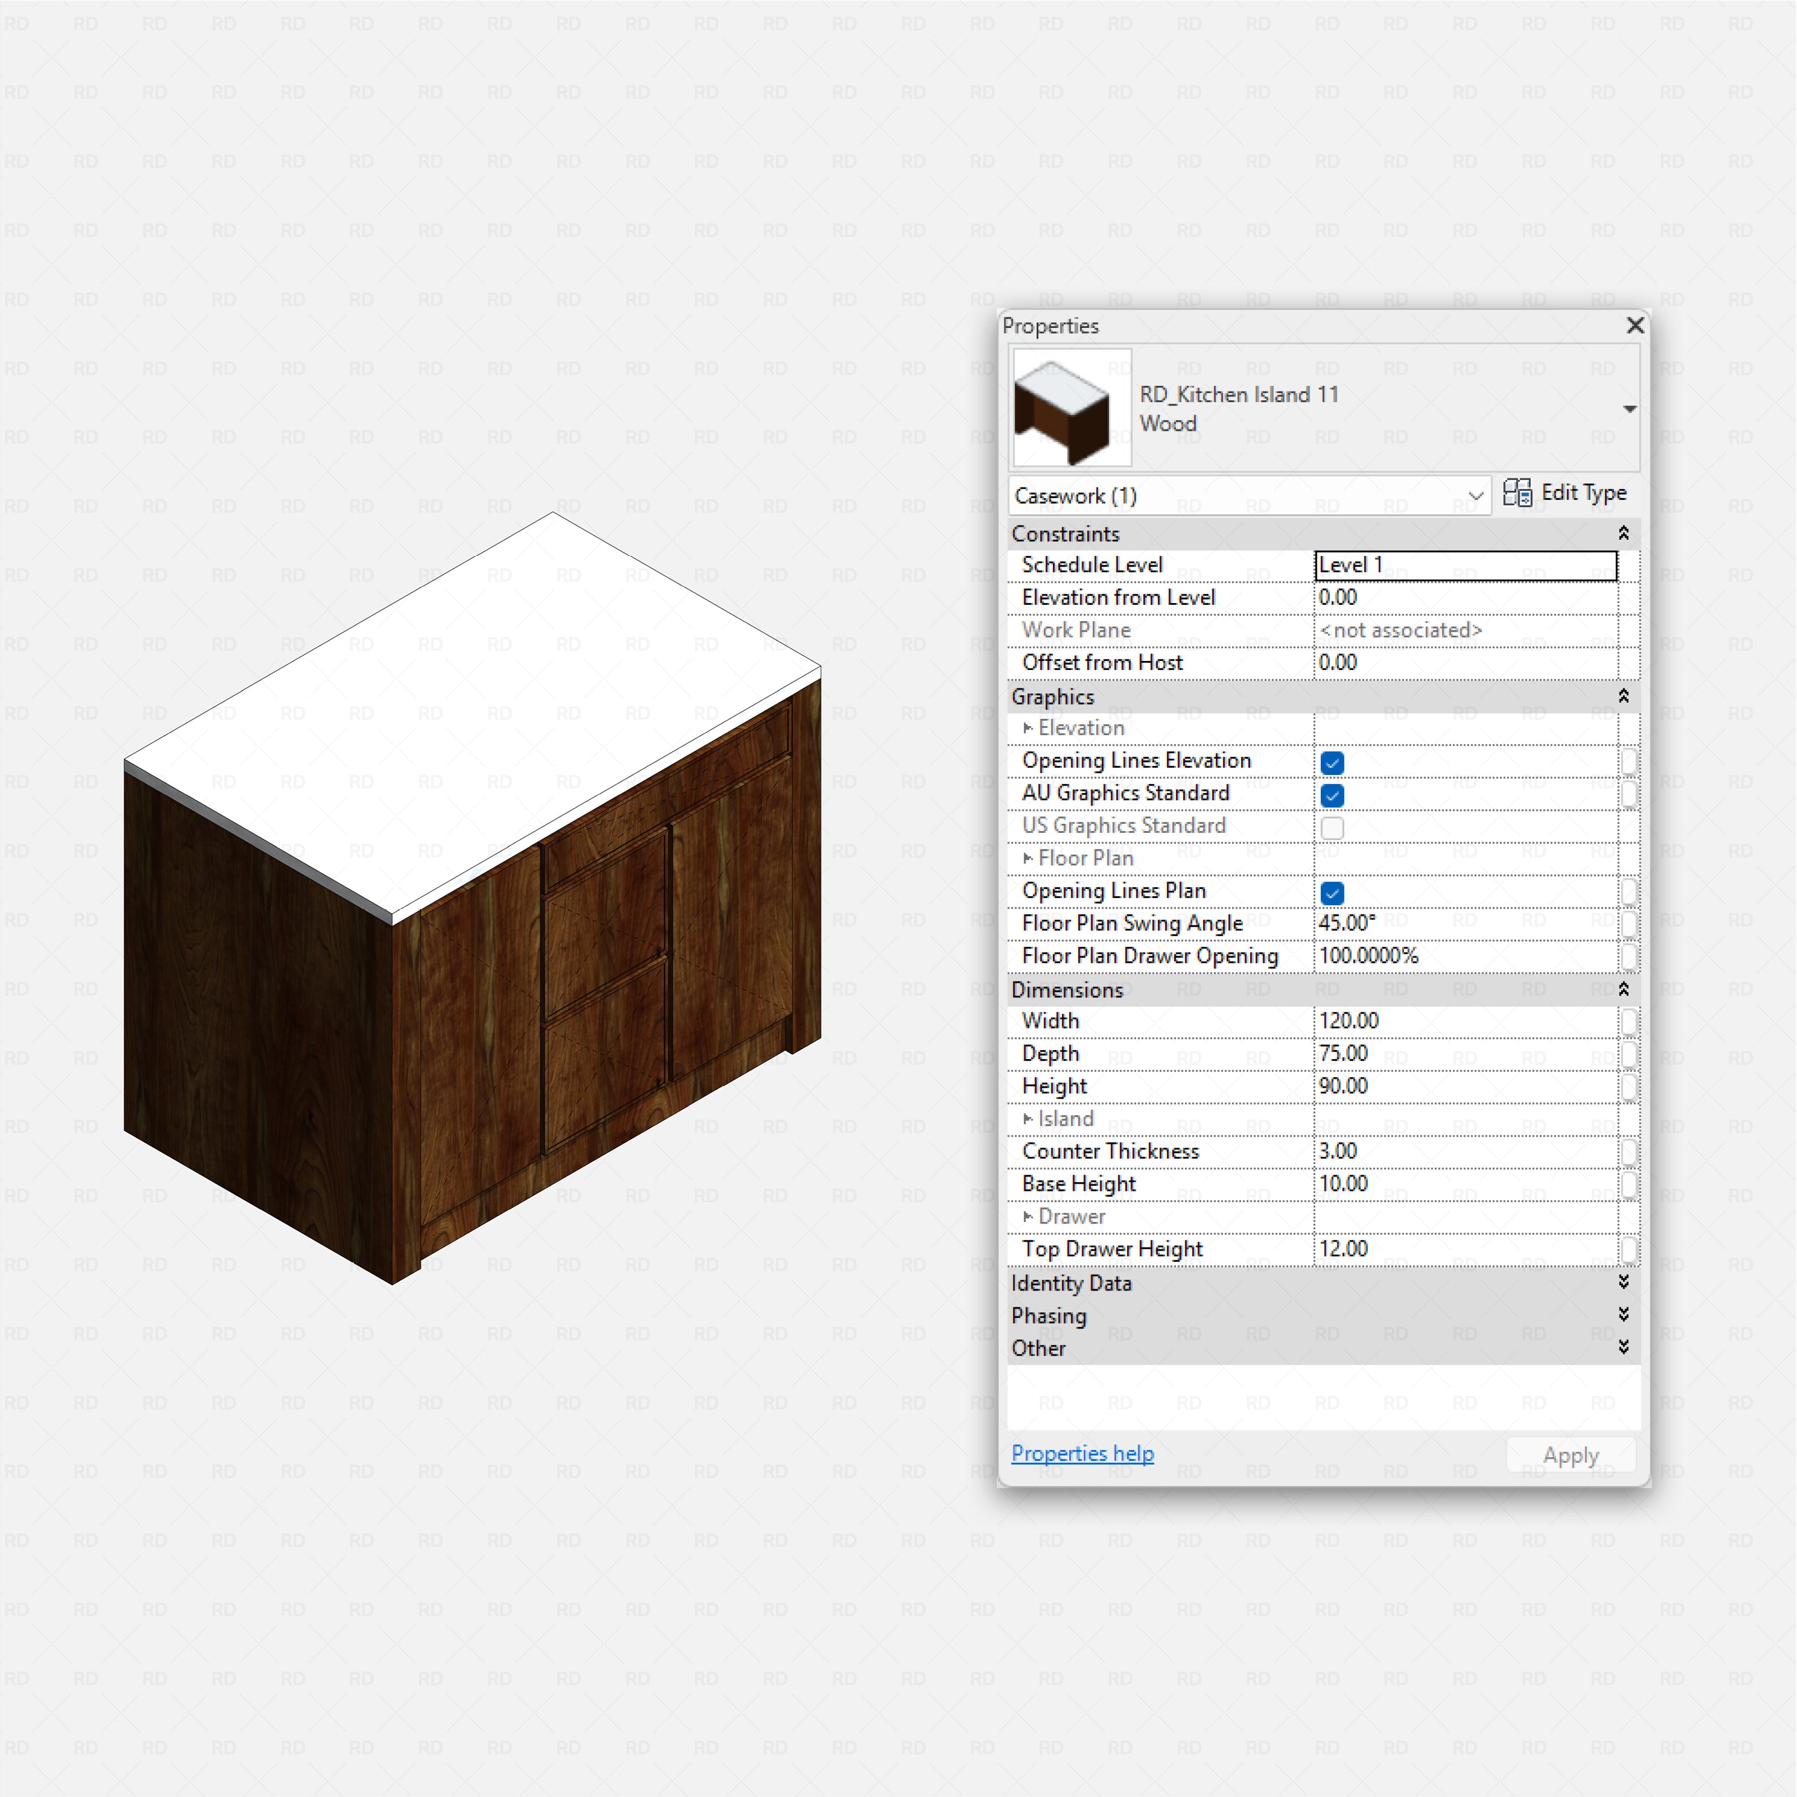Disable AU Graphics Standard
The image size is (1797, 1797).
1332,795
